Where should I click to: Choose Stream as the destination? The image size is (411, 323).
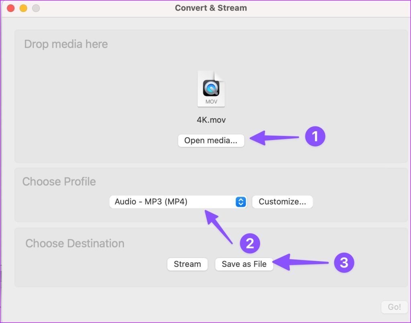tap(187, 264)
